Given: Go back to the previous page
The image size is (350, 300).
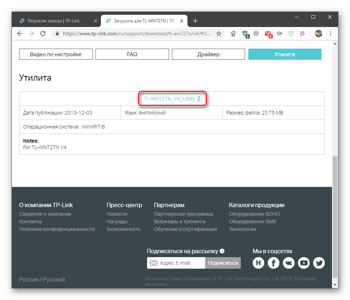Looking at the screenshot, I should (20, 34).
